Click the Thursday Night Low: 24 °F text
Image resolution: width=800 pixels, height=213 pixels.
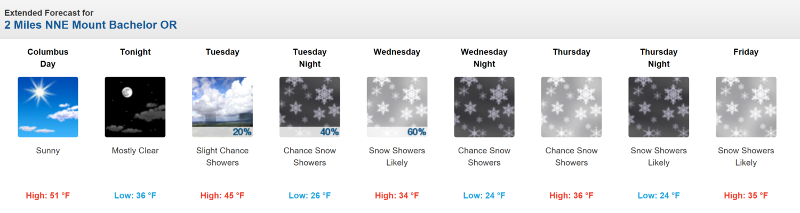pos(659,196)
